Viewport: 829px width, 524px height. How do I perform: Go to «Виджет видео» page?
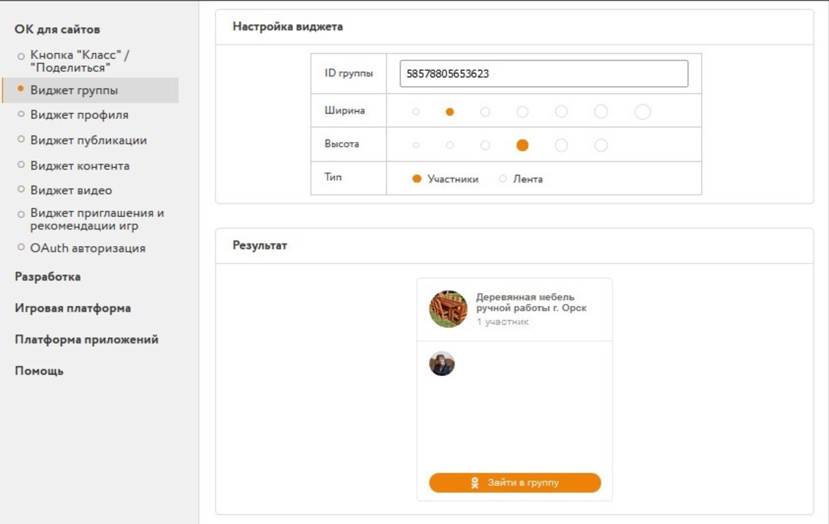[x=71, y=190]
